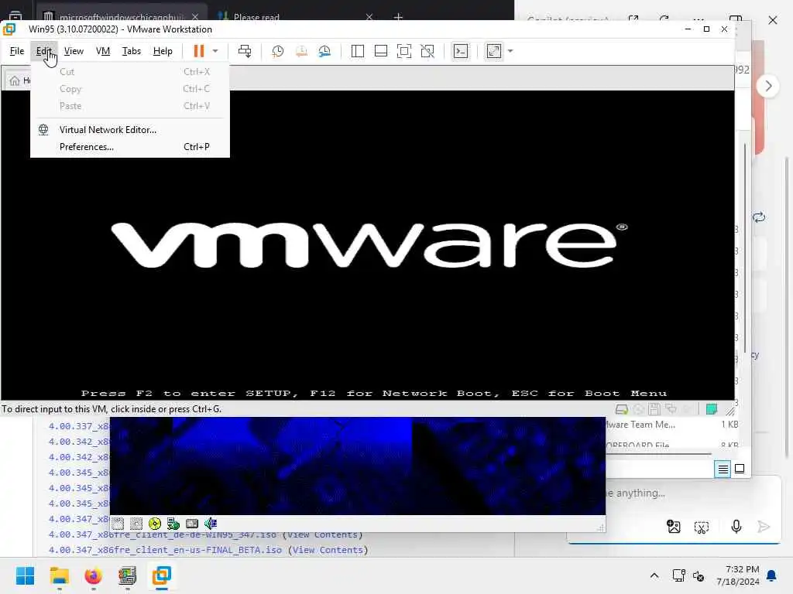Open a new browser tab with the plus button
This screenshot has height=594, width=793.
[x=398, y=17]
